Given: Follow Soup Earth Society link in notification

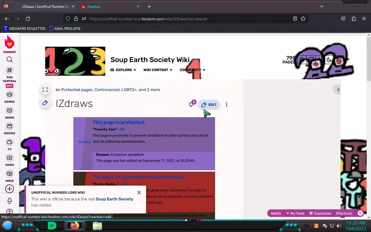Looking at the screenshot, I should 114,199.
